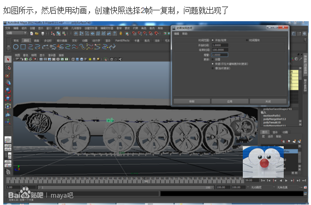
Task: Open the 无动画层 animation layer dropdown
Action: (x=262, y=187)
